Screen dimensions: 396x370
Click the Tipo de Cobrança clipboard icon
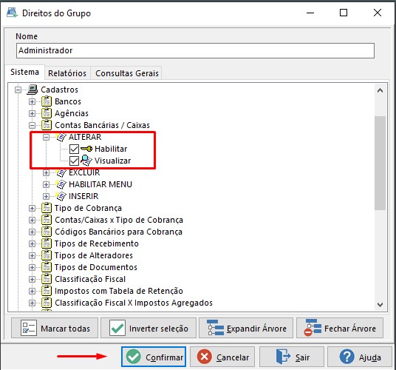pyautogui.click(x=47, y=208)
